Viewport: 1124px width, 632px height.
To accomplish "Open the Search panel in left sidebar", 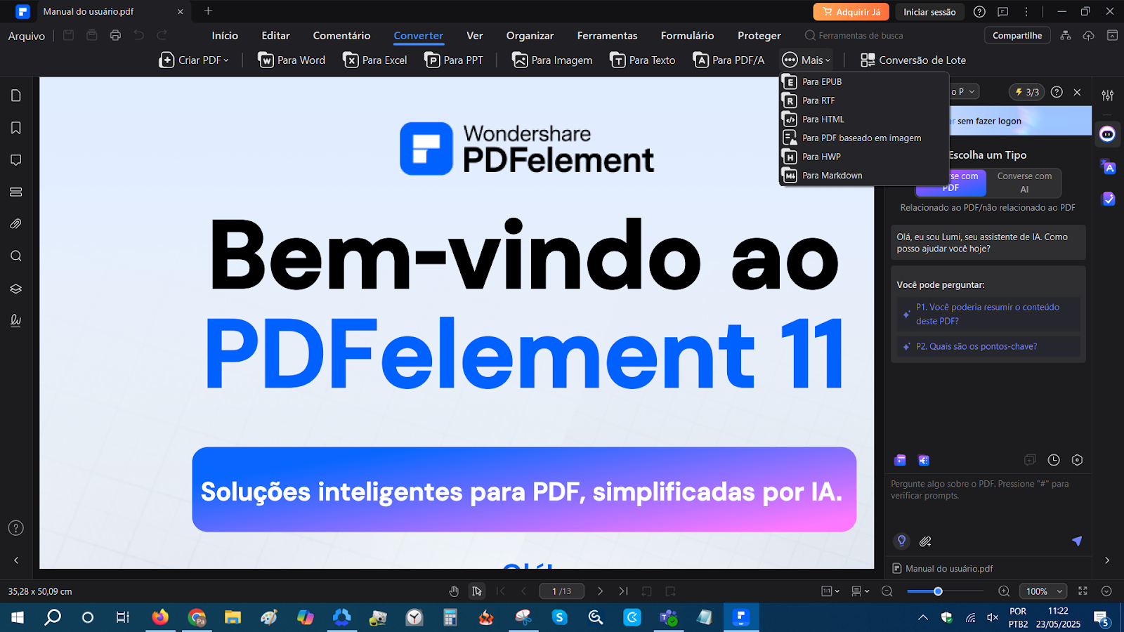I will click(16, 256).
